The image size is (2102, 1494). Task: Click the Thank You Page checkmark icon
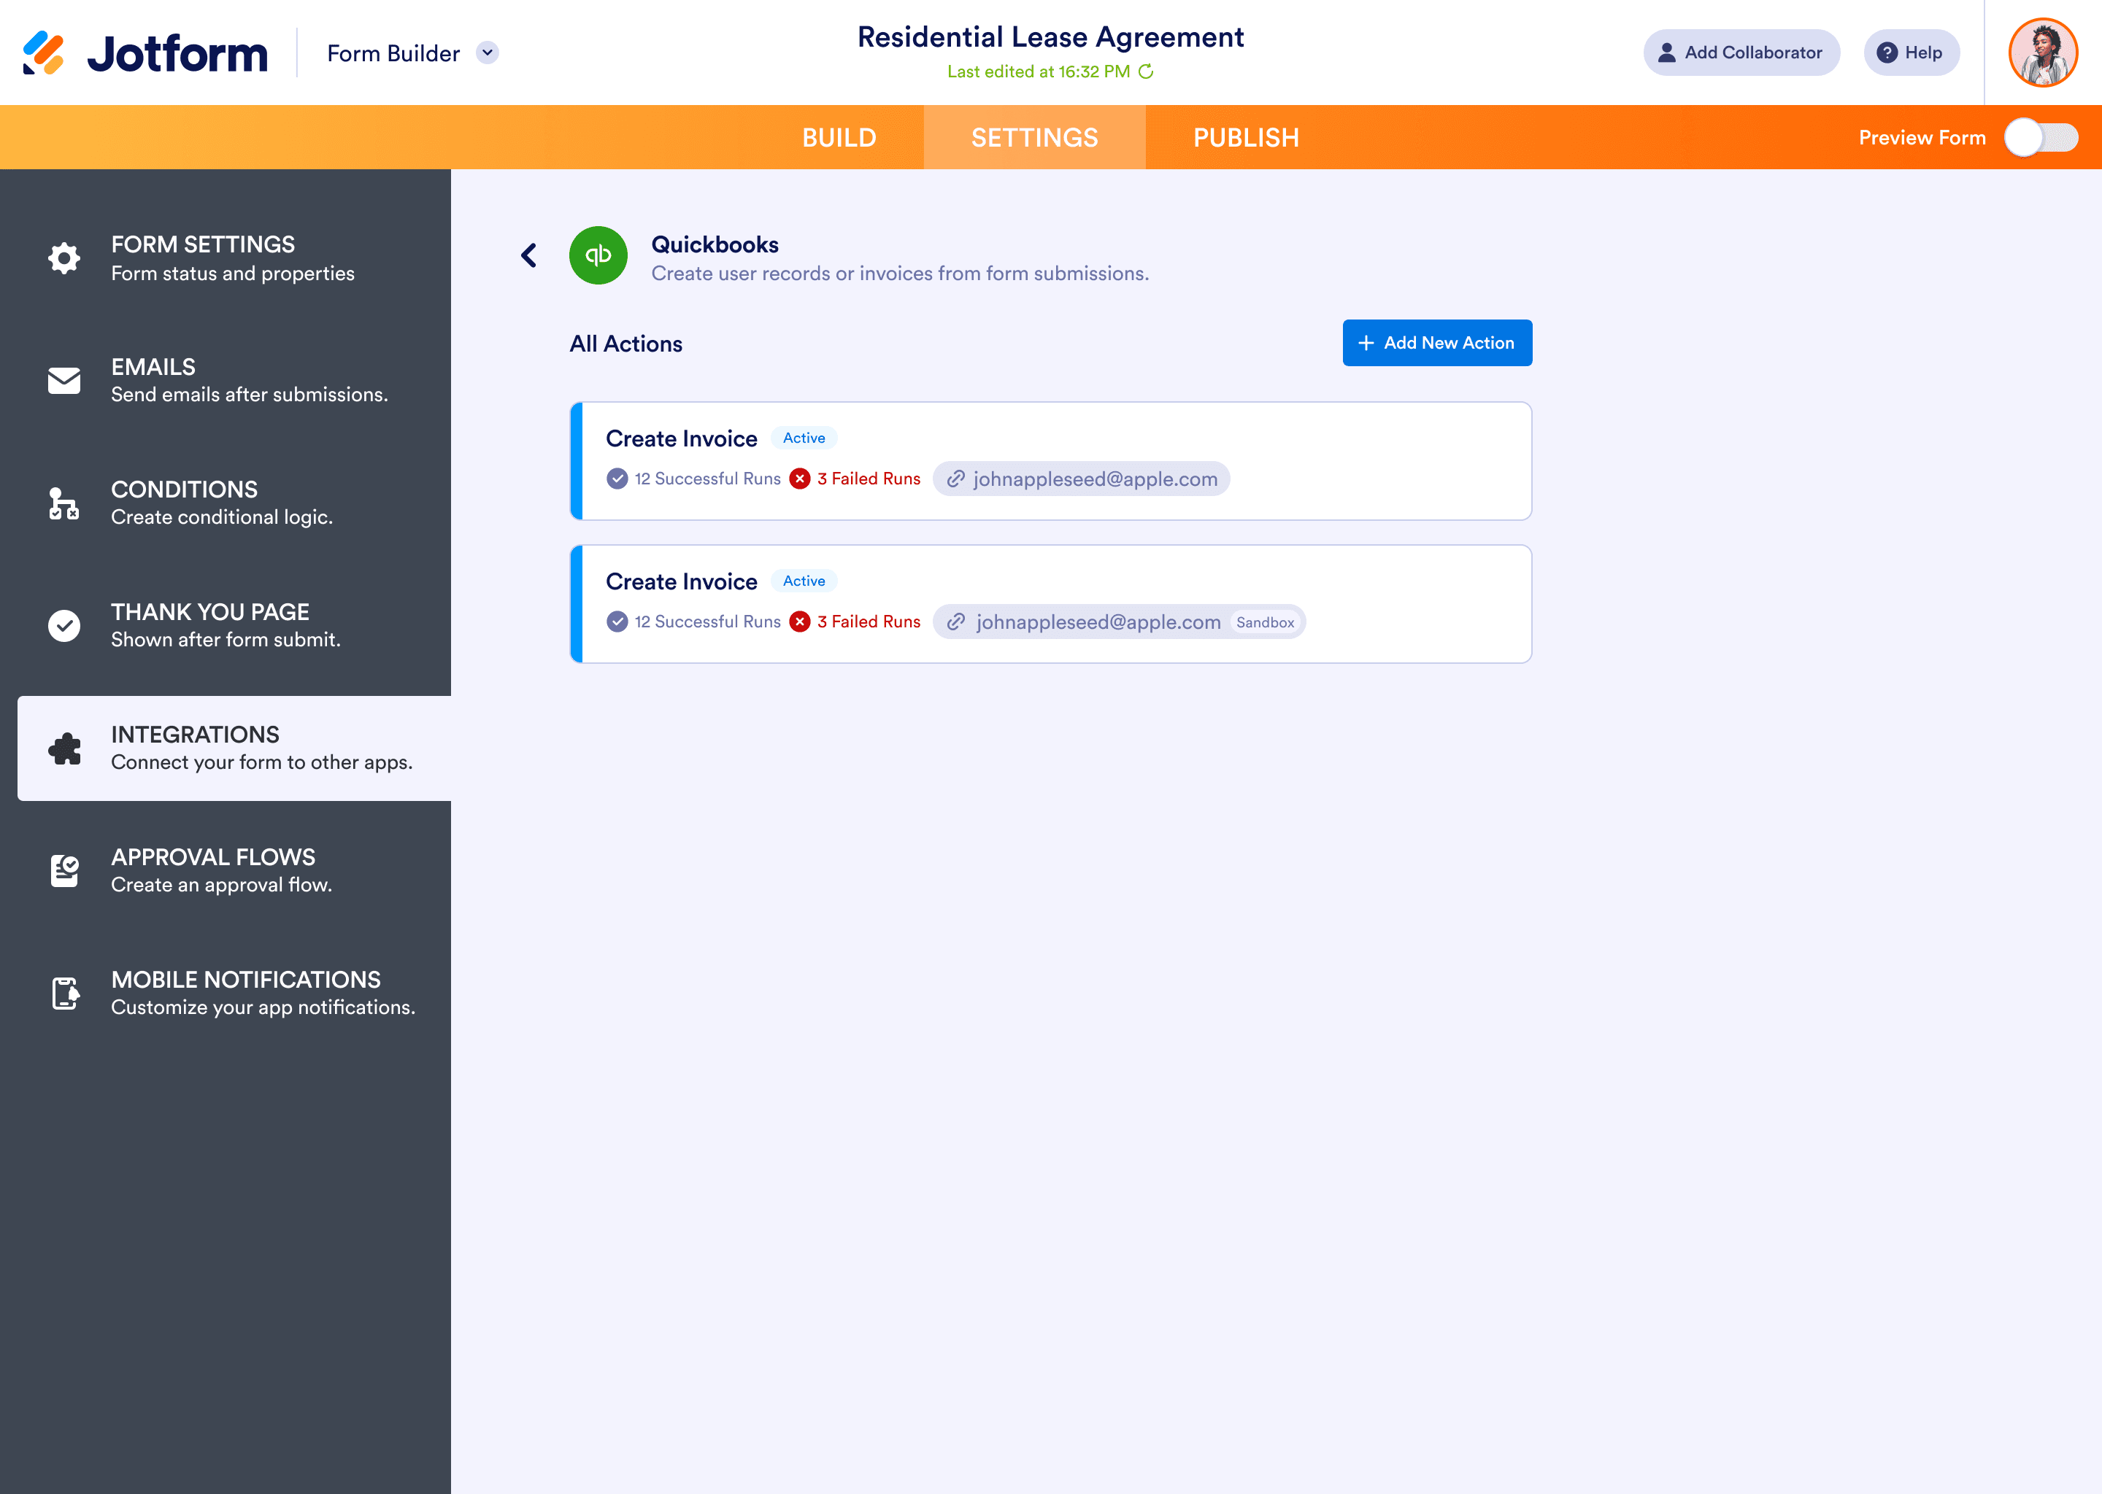(63, 626)
